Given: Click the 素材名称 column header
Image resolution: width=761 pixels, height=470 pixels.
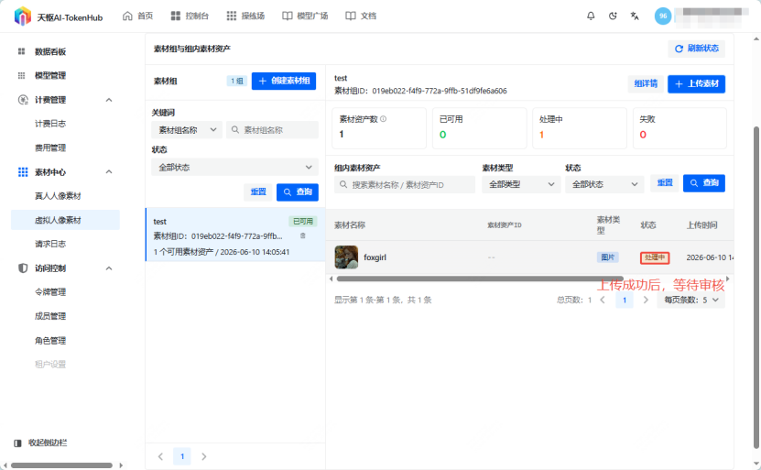Looking at the screenshot, I should [x=350, y=225].
